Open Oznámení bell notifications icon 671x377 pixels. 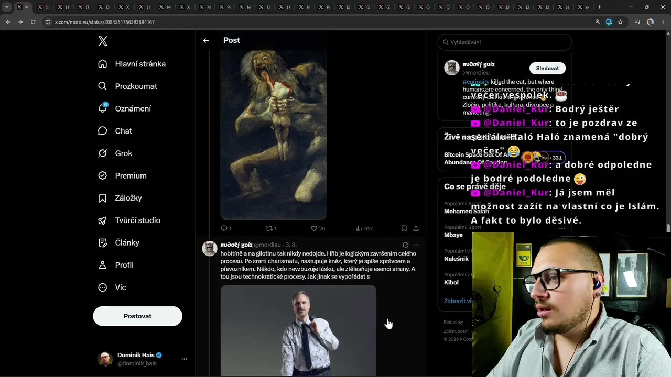click(x=103, y=108)
